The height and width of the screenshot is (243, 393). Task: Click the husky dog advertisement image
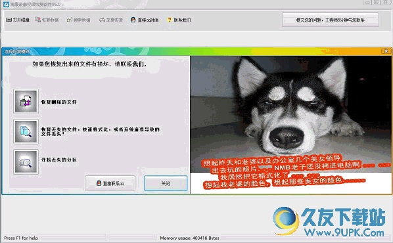(291, 125)
